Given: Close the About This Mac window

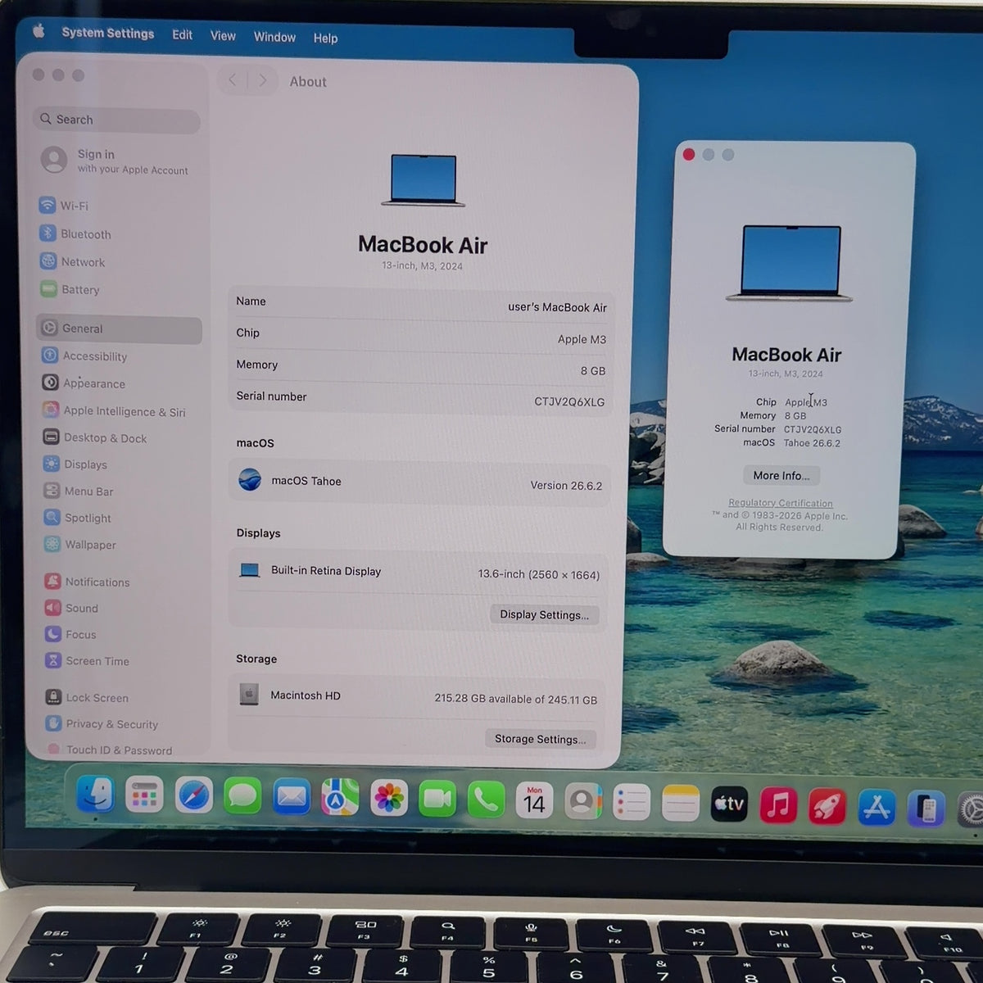Looking at the screenshot, I should [689, 154].
